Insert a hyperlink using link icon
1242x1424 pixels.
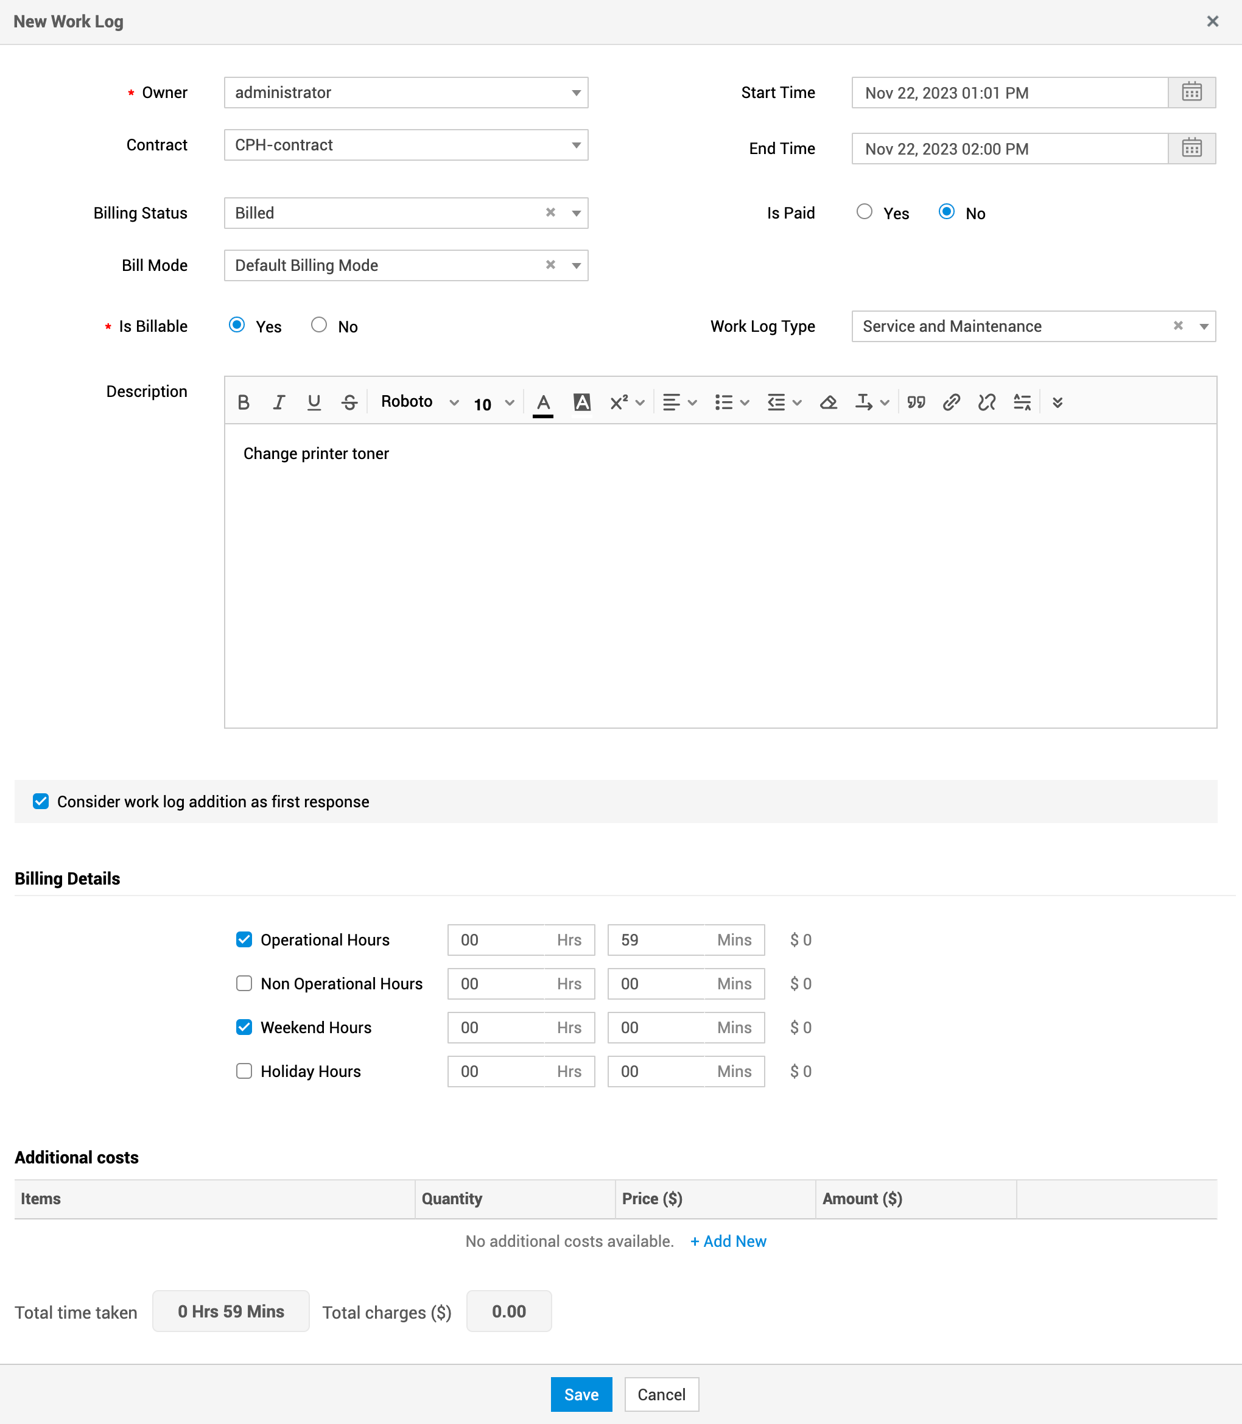pyautogui.click(x=951, y=402)
